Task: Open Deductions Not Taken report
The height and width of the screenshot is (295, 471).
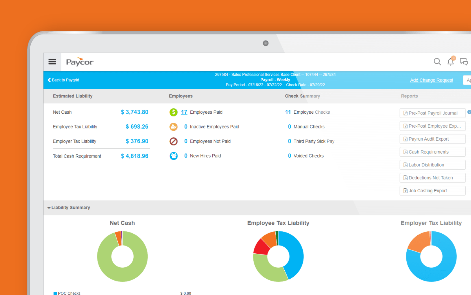Action: point(432,178)
